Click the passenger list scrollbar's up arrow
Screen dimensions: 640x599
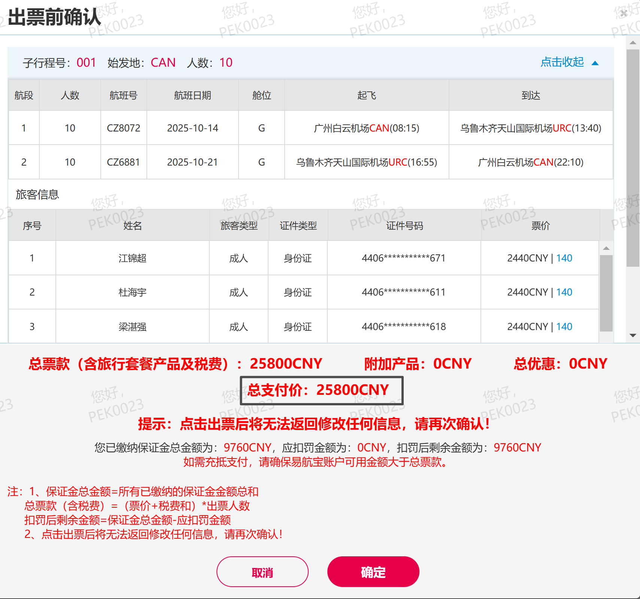coord(606,248)
